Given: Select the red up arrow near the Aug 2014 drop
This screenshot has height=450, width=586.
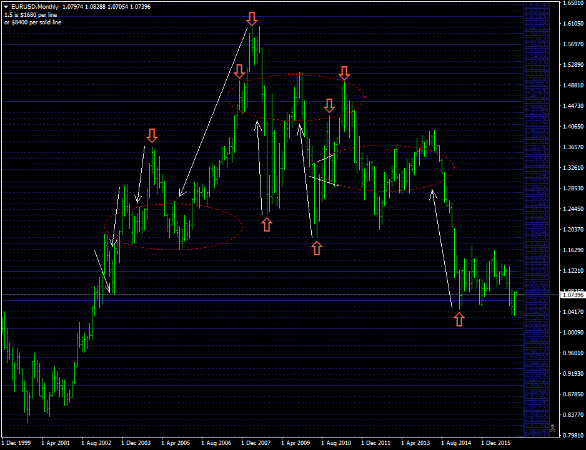Looking at the screenshot, I should (x=459, y=319).
